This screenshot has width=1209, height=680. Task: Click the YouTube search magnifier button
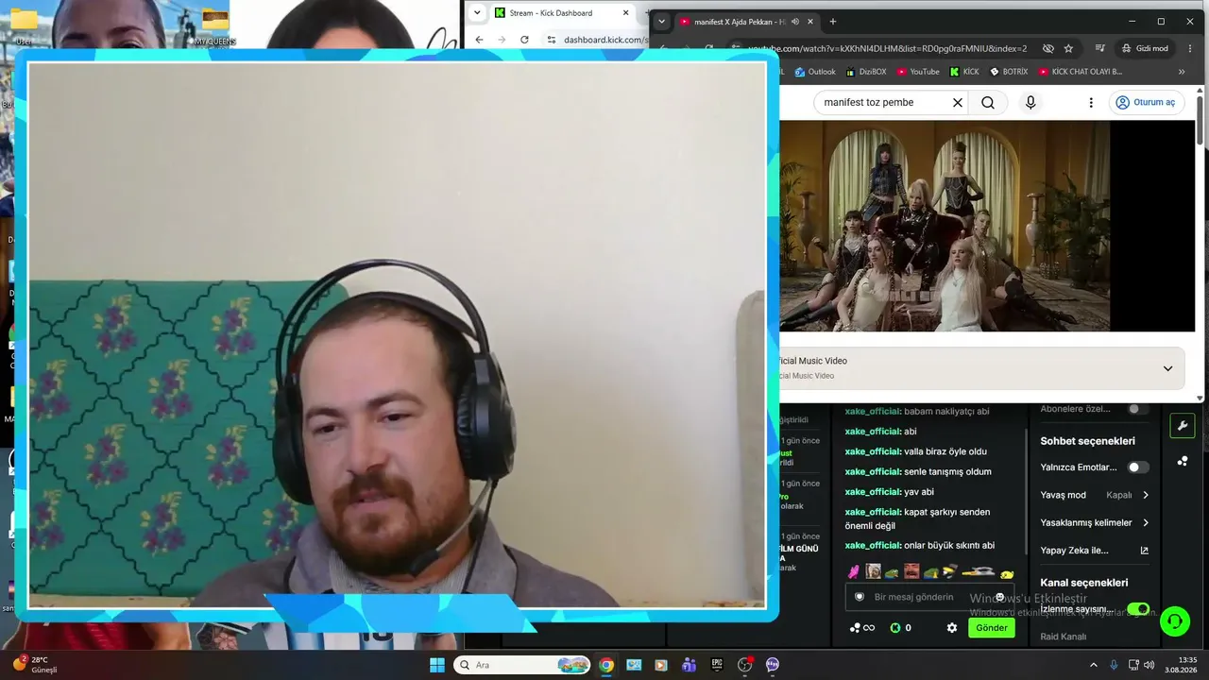coord(988,102)
